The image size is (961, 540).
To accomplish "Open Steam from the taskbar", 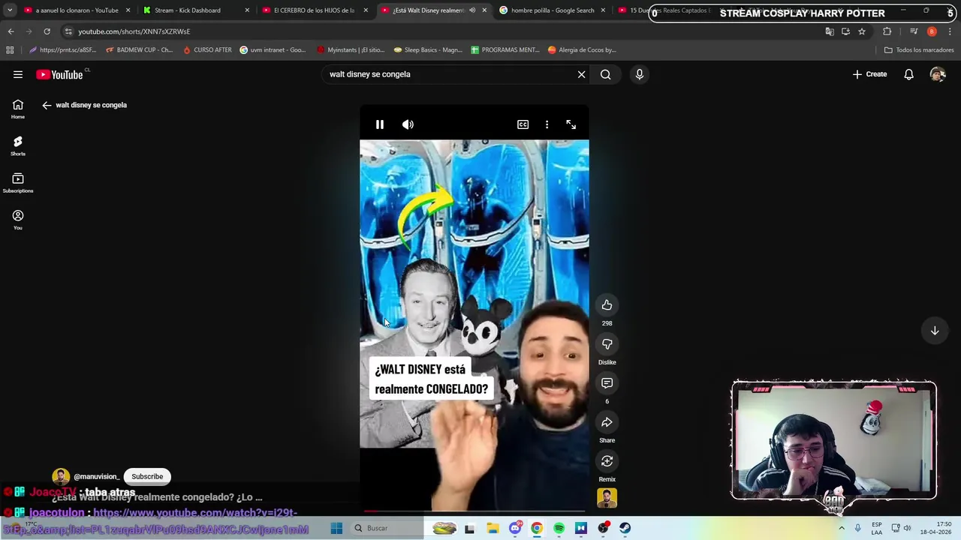I will tap(625, 528).
